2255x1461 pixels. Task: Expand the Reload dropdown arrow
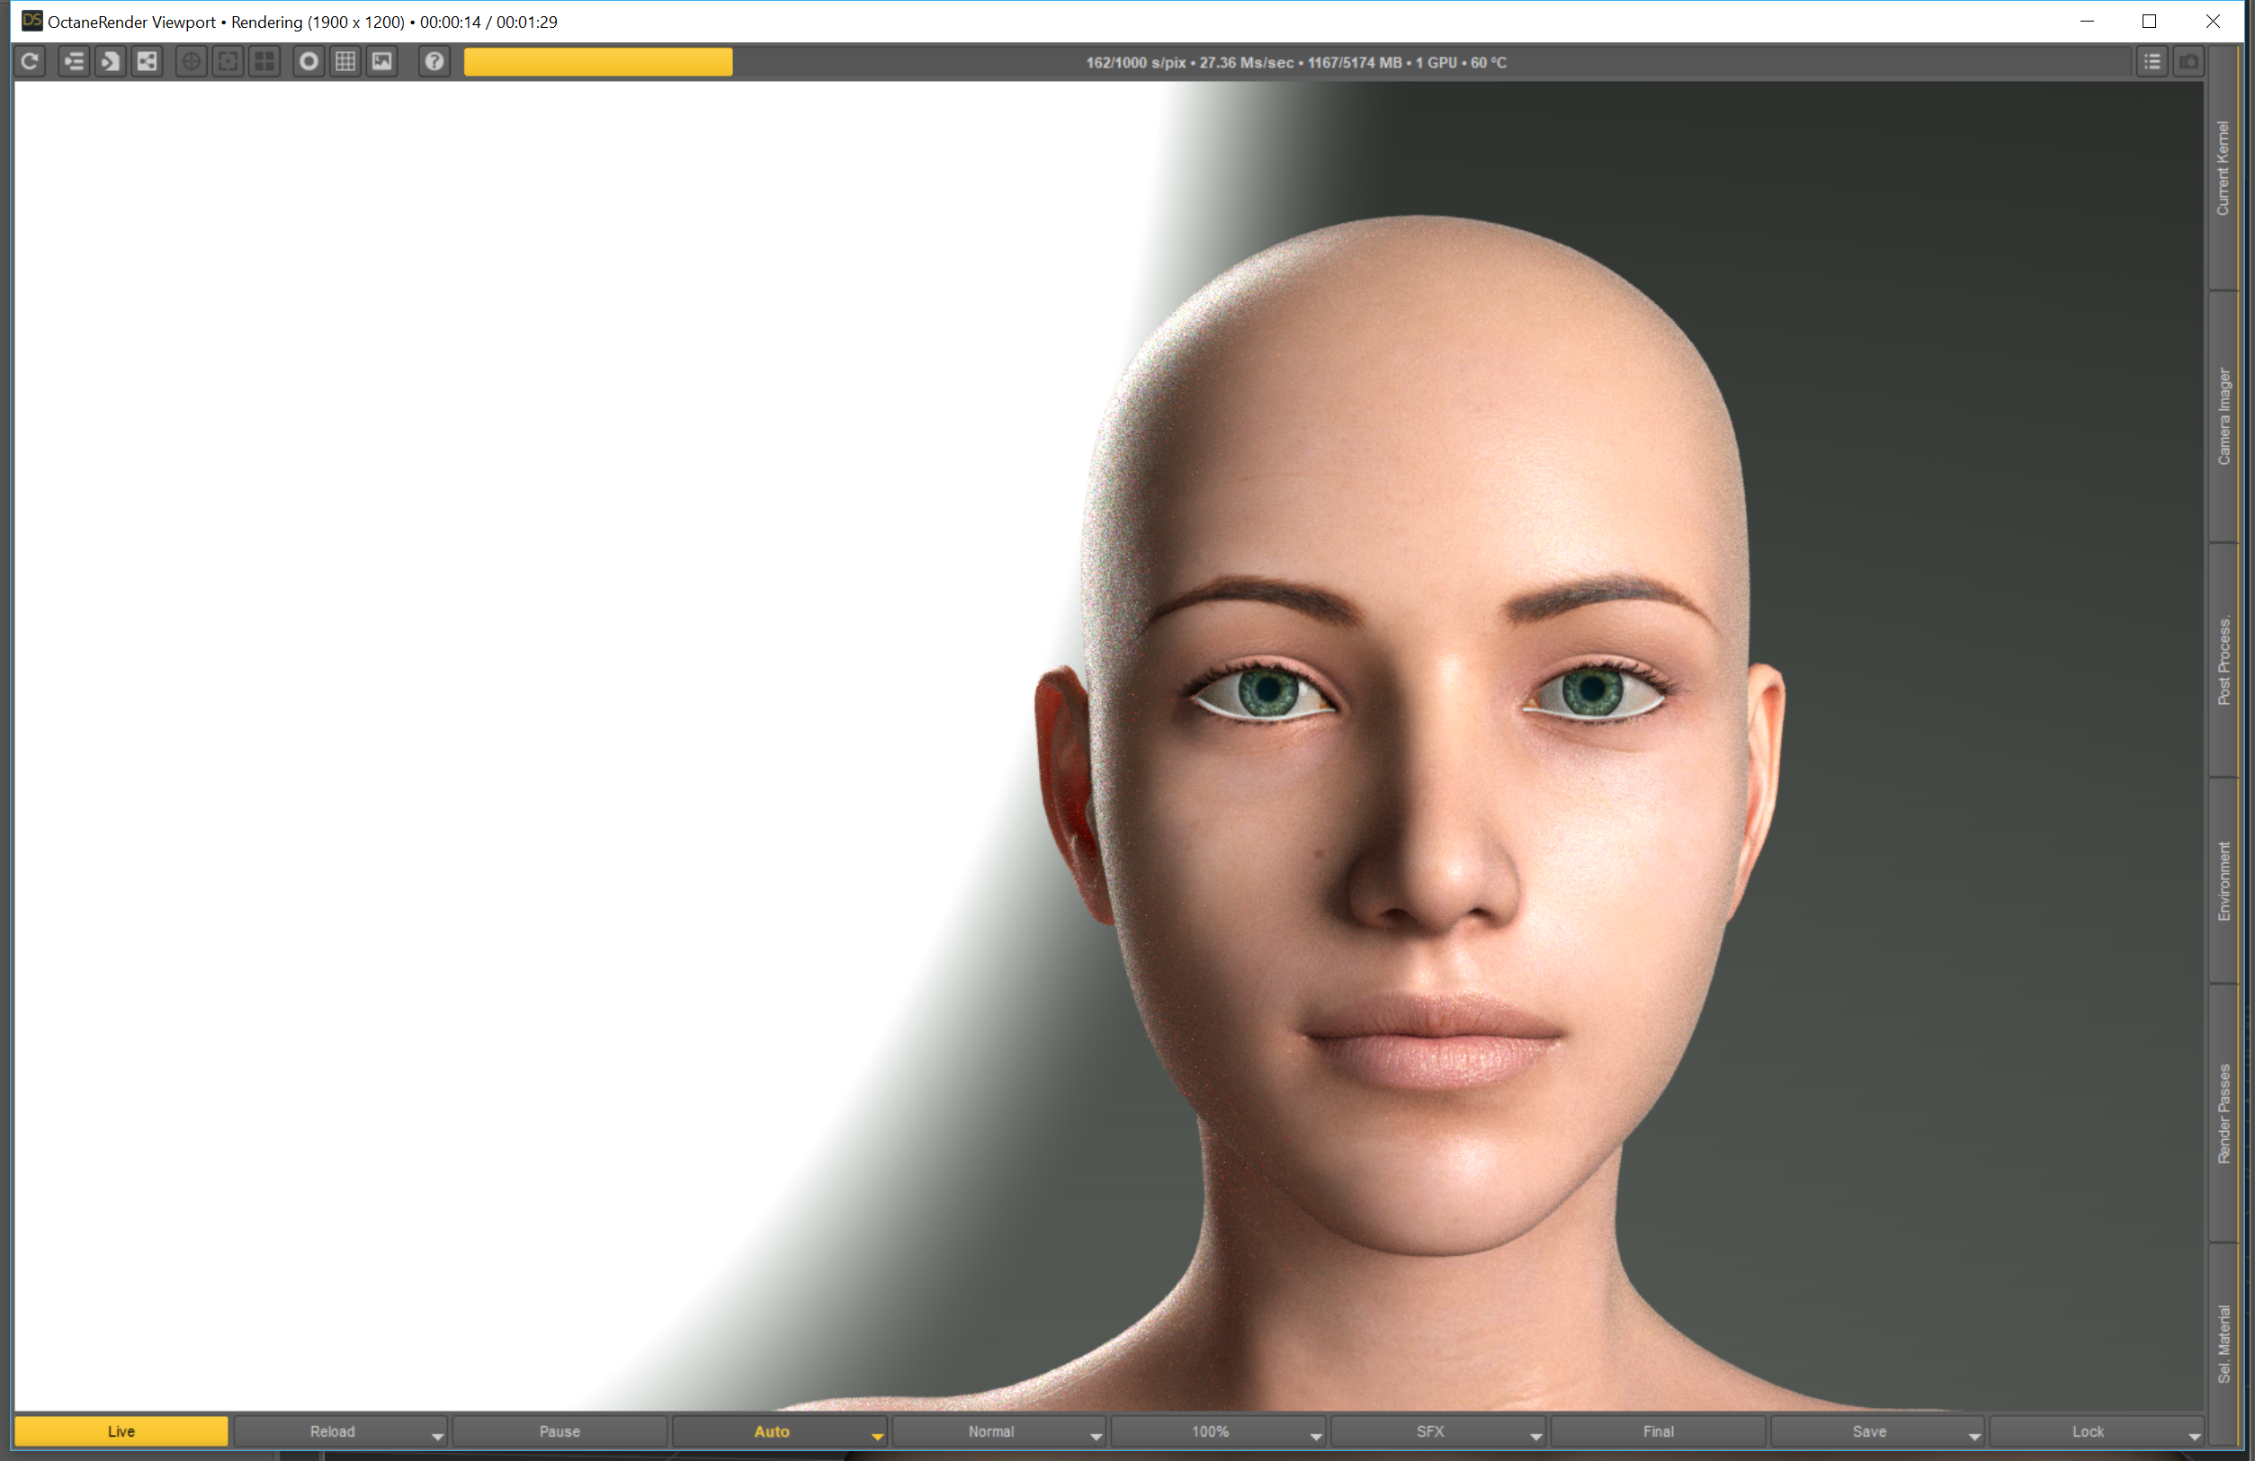coord(438,1438)
